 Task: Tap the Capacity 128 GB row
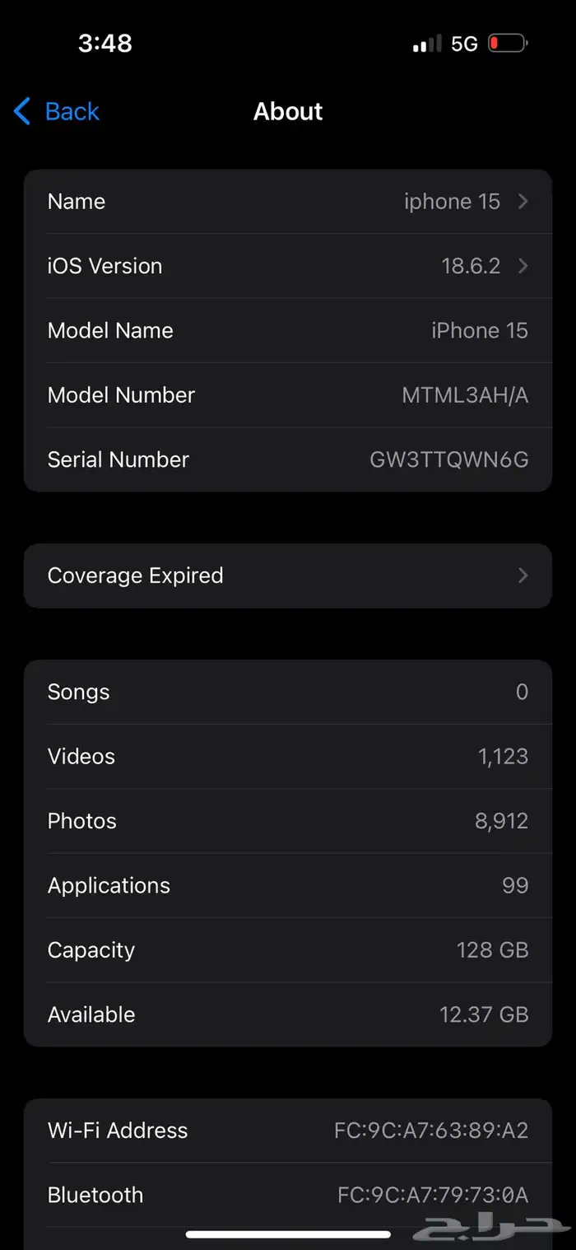[x=288, y=950]
